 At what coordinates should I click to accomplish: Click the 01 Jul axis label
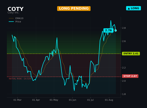pos(91,100)
